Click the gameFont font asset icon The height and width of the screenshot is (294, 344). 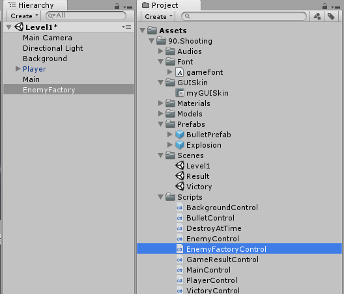[179, 72]
